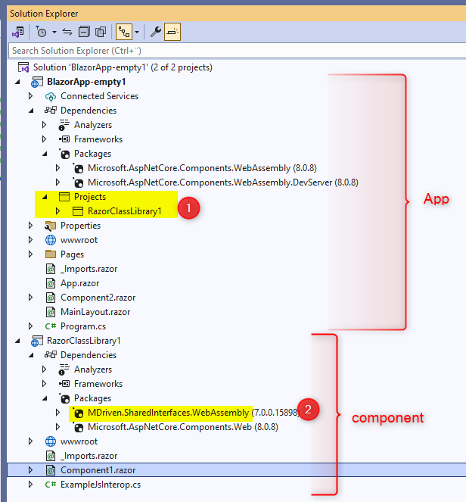Click the C# icon beside Program.cs
Viewport: 466px width, 502px height.
point(51,326)
